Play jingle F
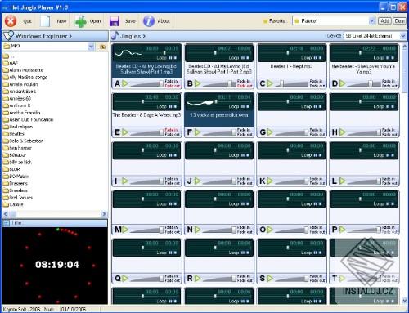 tap(197, 132)
